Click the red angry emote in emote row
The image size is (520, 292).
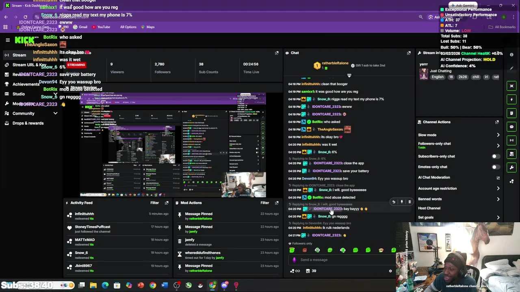[305, 250]
